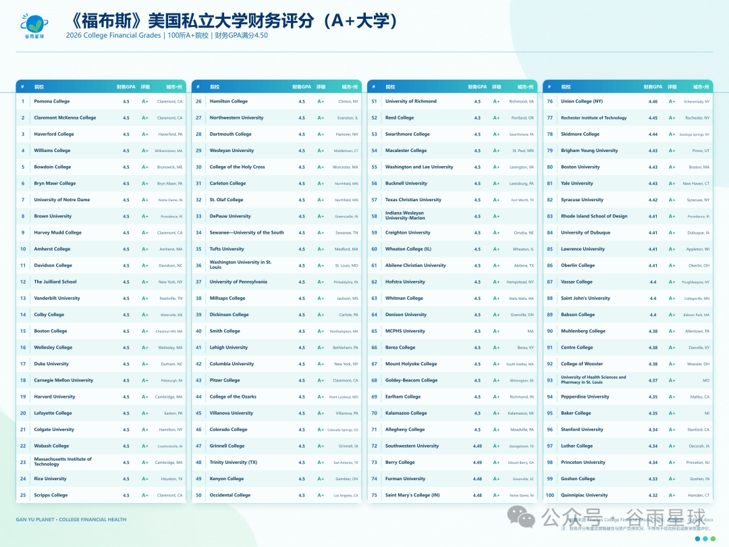Click College of the Holy Cross
The width and height of the screenshot is (729, 547).
[237, 167]
